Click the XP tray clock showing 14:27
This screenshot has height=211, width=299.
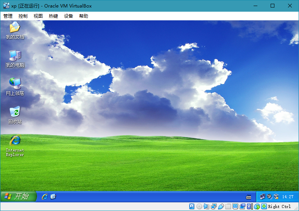pos(288,197)
